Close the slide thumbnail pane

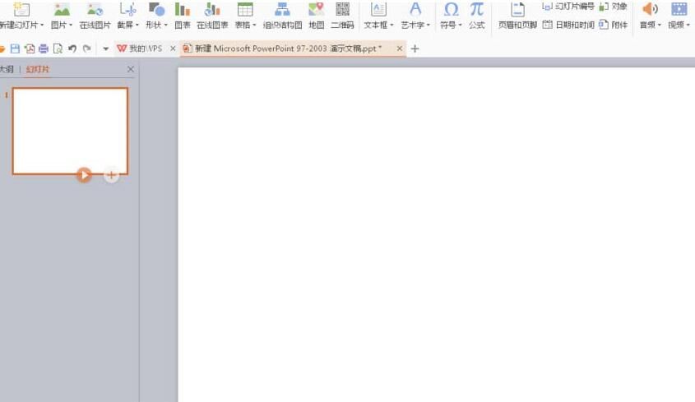(130, 69)
